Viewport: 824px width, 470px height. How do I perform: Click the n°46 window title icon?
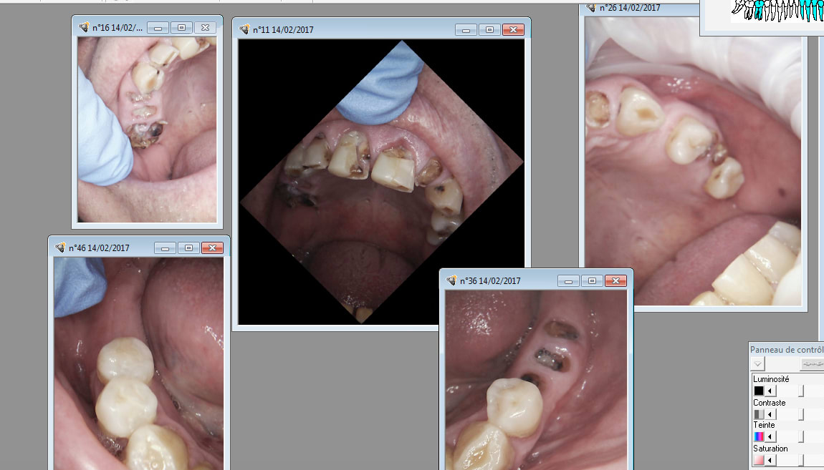(60, 248)
